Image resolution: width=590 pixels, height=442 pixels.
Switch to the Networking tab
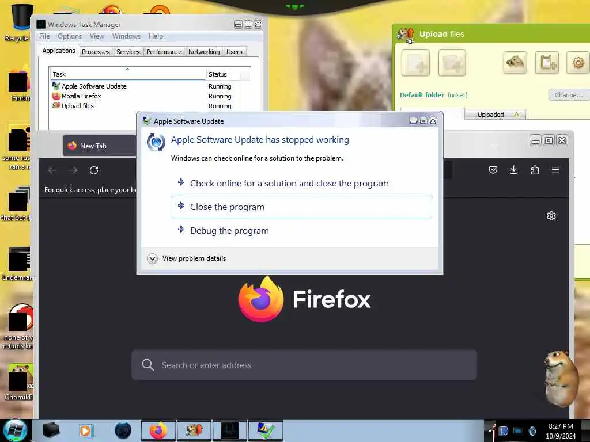point(204,51)
